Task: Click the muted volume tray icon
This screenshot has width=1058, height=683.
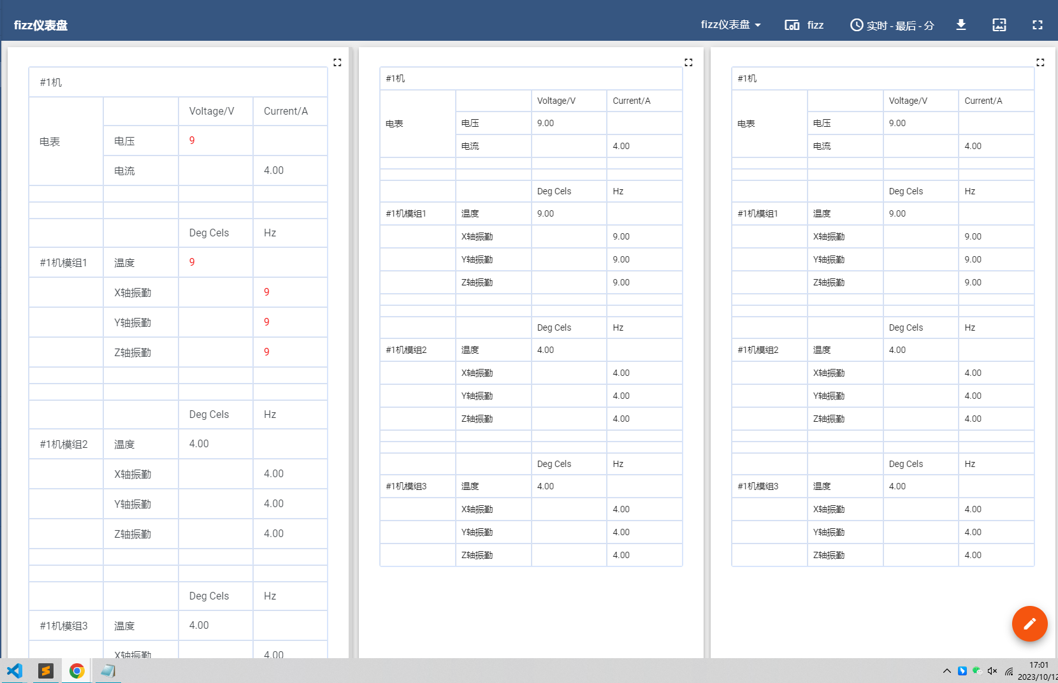Action: 992,671
